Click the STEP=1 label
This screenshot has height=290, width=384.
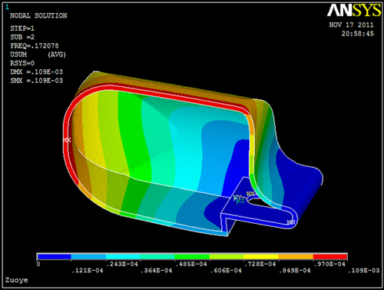(22, 28)
